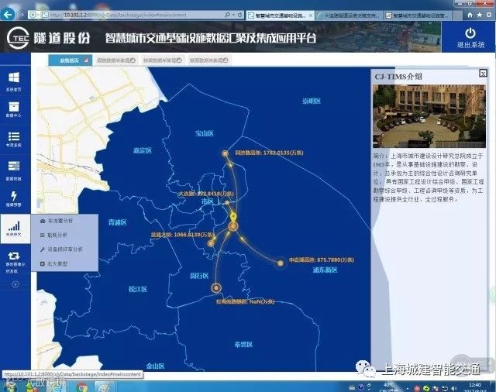Click the browser home icon

click(470, 15)
